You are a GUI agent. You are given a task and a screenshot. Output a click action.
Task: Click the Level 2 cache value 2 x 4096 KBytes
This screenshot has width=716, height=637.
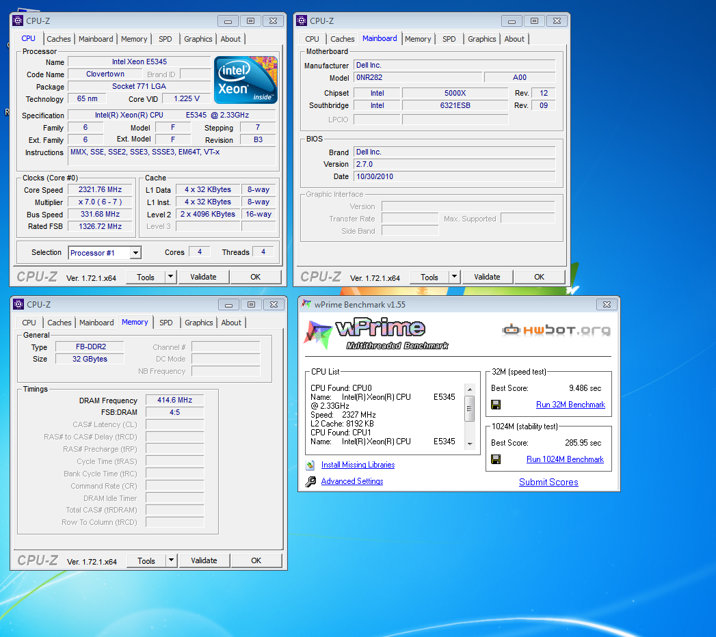point(208,214)
